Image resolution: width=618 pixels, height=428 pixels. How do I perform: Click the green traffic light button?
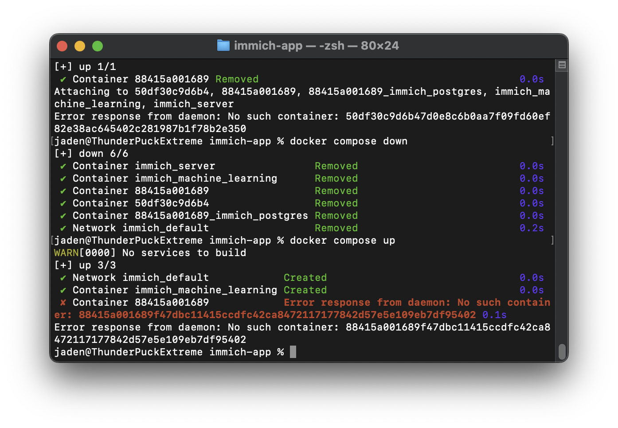[x=97, y=46]
